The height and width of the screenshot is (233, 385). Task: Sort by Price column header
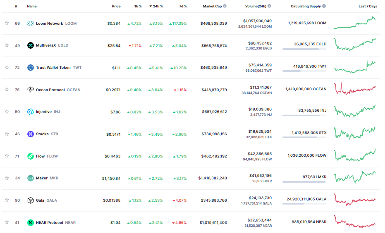pyautogui.click(x=116, y=6)
